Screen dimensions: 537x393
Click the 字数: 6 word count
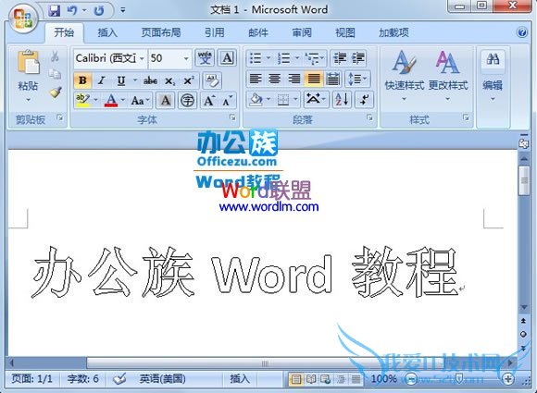(83, 378)
